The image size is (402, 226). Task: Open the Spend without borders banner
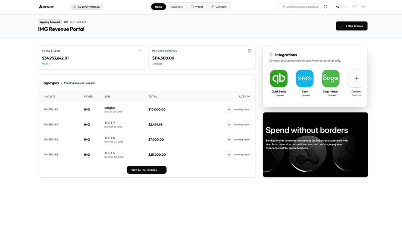[x=315, y=145]
